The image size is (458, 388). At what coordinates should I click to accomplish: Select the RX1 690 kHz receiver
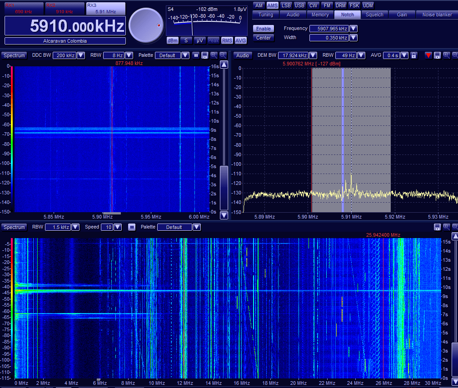click(x=24, y=9)
